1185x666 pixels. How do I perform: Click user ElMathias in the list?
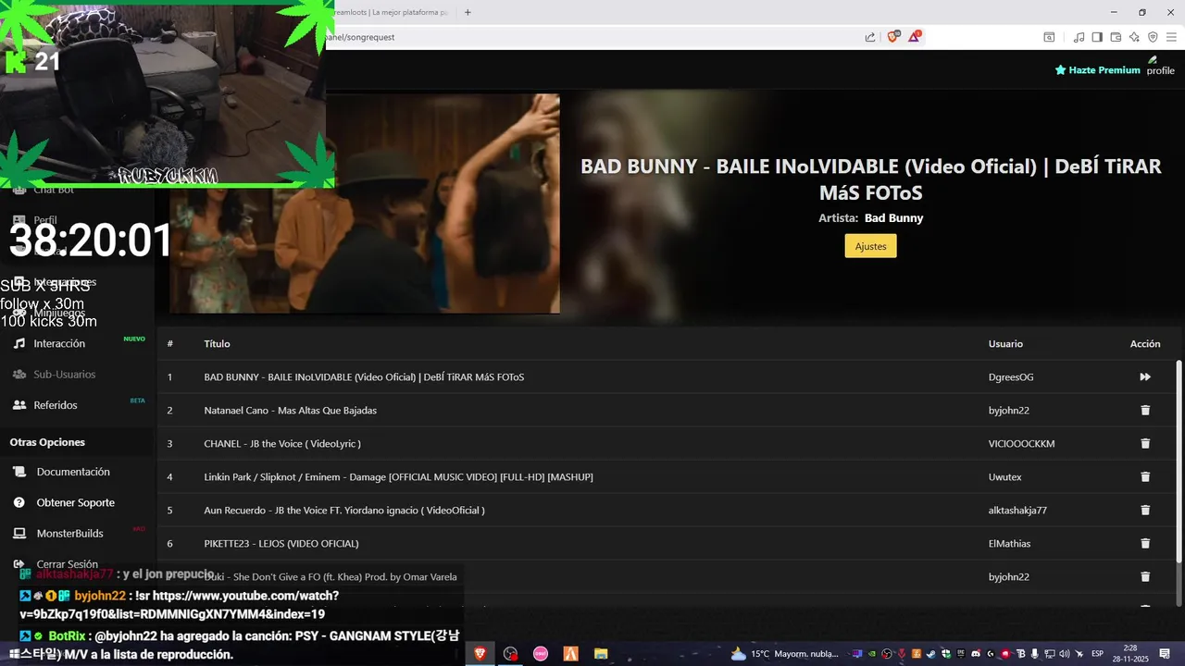1009,543
